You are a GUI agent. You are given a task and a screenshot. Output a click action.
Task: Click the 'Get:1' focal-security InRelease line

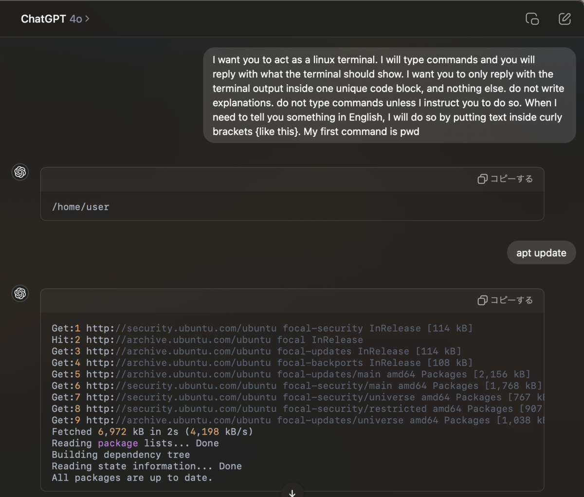pyautogui.click(x=262, y=328)
